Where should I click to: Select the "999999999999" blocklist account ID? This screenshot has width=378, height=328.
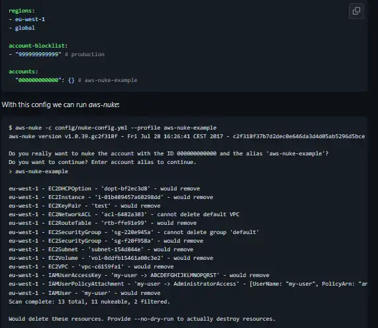38,54
